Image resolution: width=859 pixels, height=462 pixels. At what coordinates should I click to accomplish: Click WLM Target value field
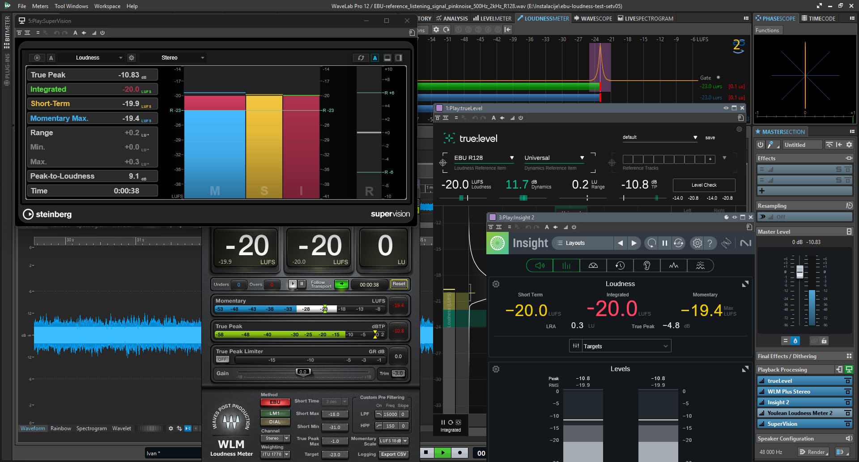tap(335, 454)
